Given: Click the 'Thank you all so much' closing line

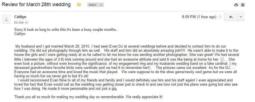Looking at the screenshot, I should (x=88, y=97).
